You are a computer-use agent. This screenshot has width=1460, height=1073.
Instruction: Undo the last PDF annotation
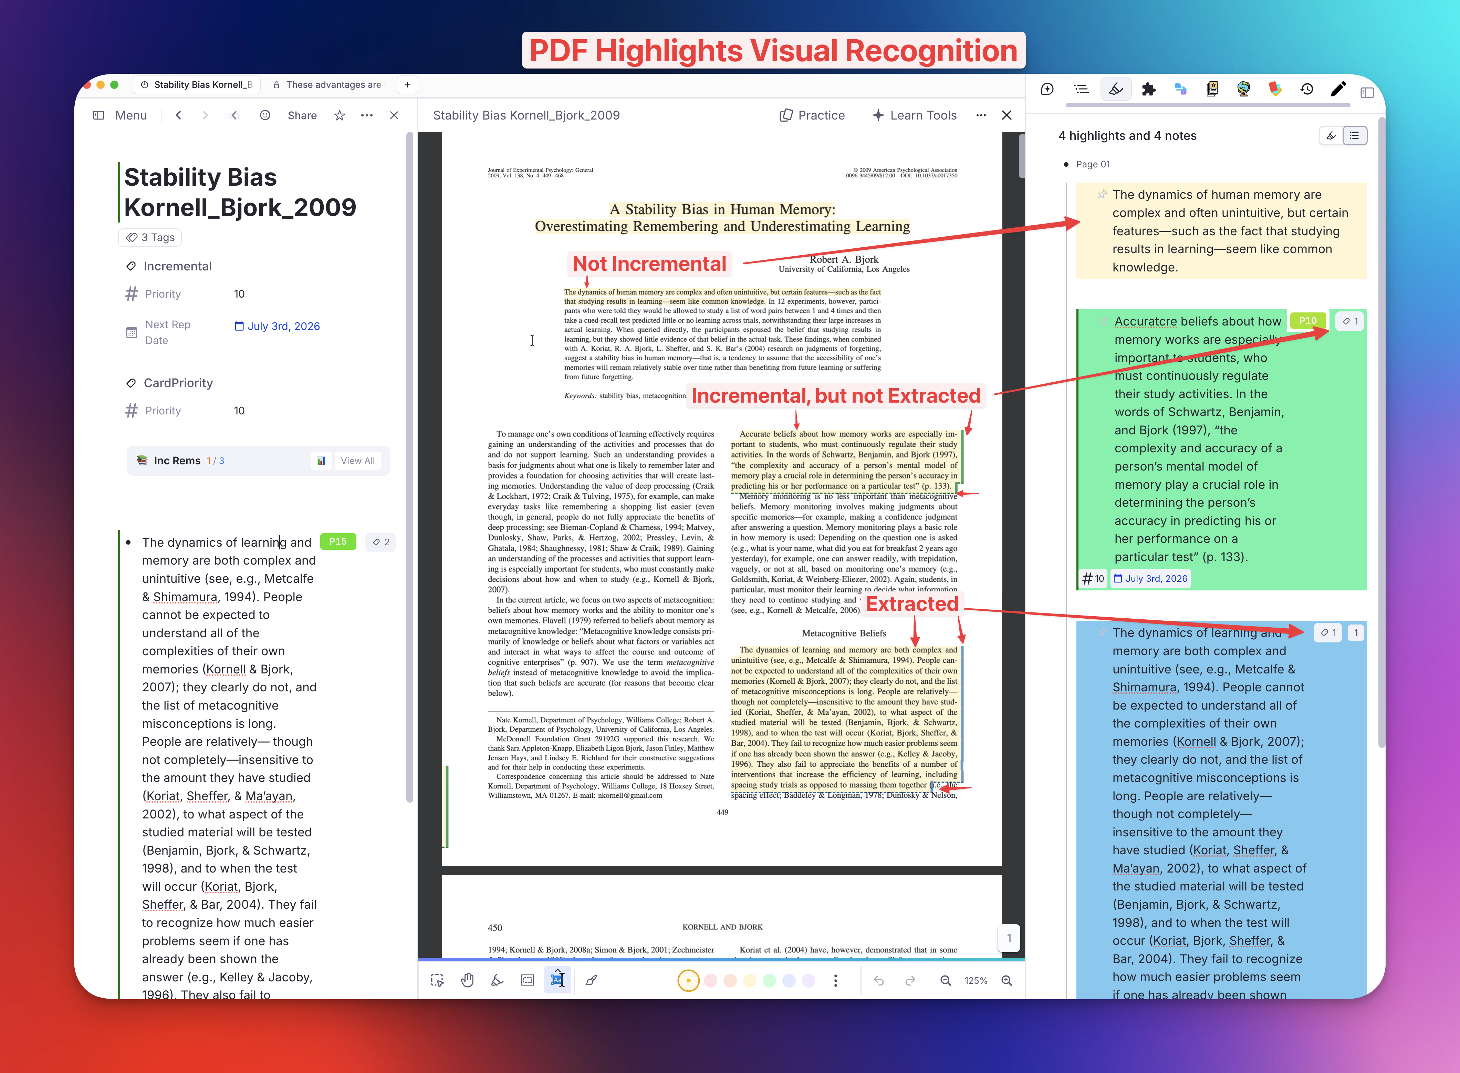click(x=878, y=980)
